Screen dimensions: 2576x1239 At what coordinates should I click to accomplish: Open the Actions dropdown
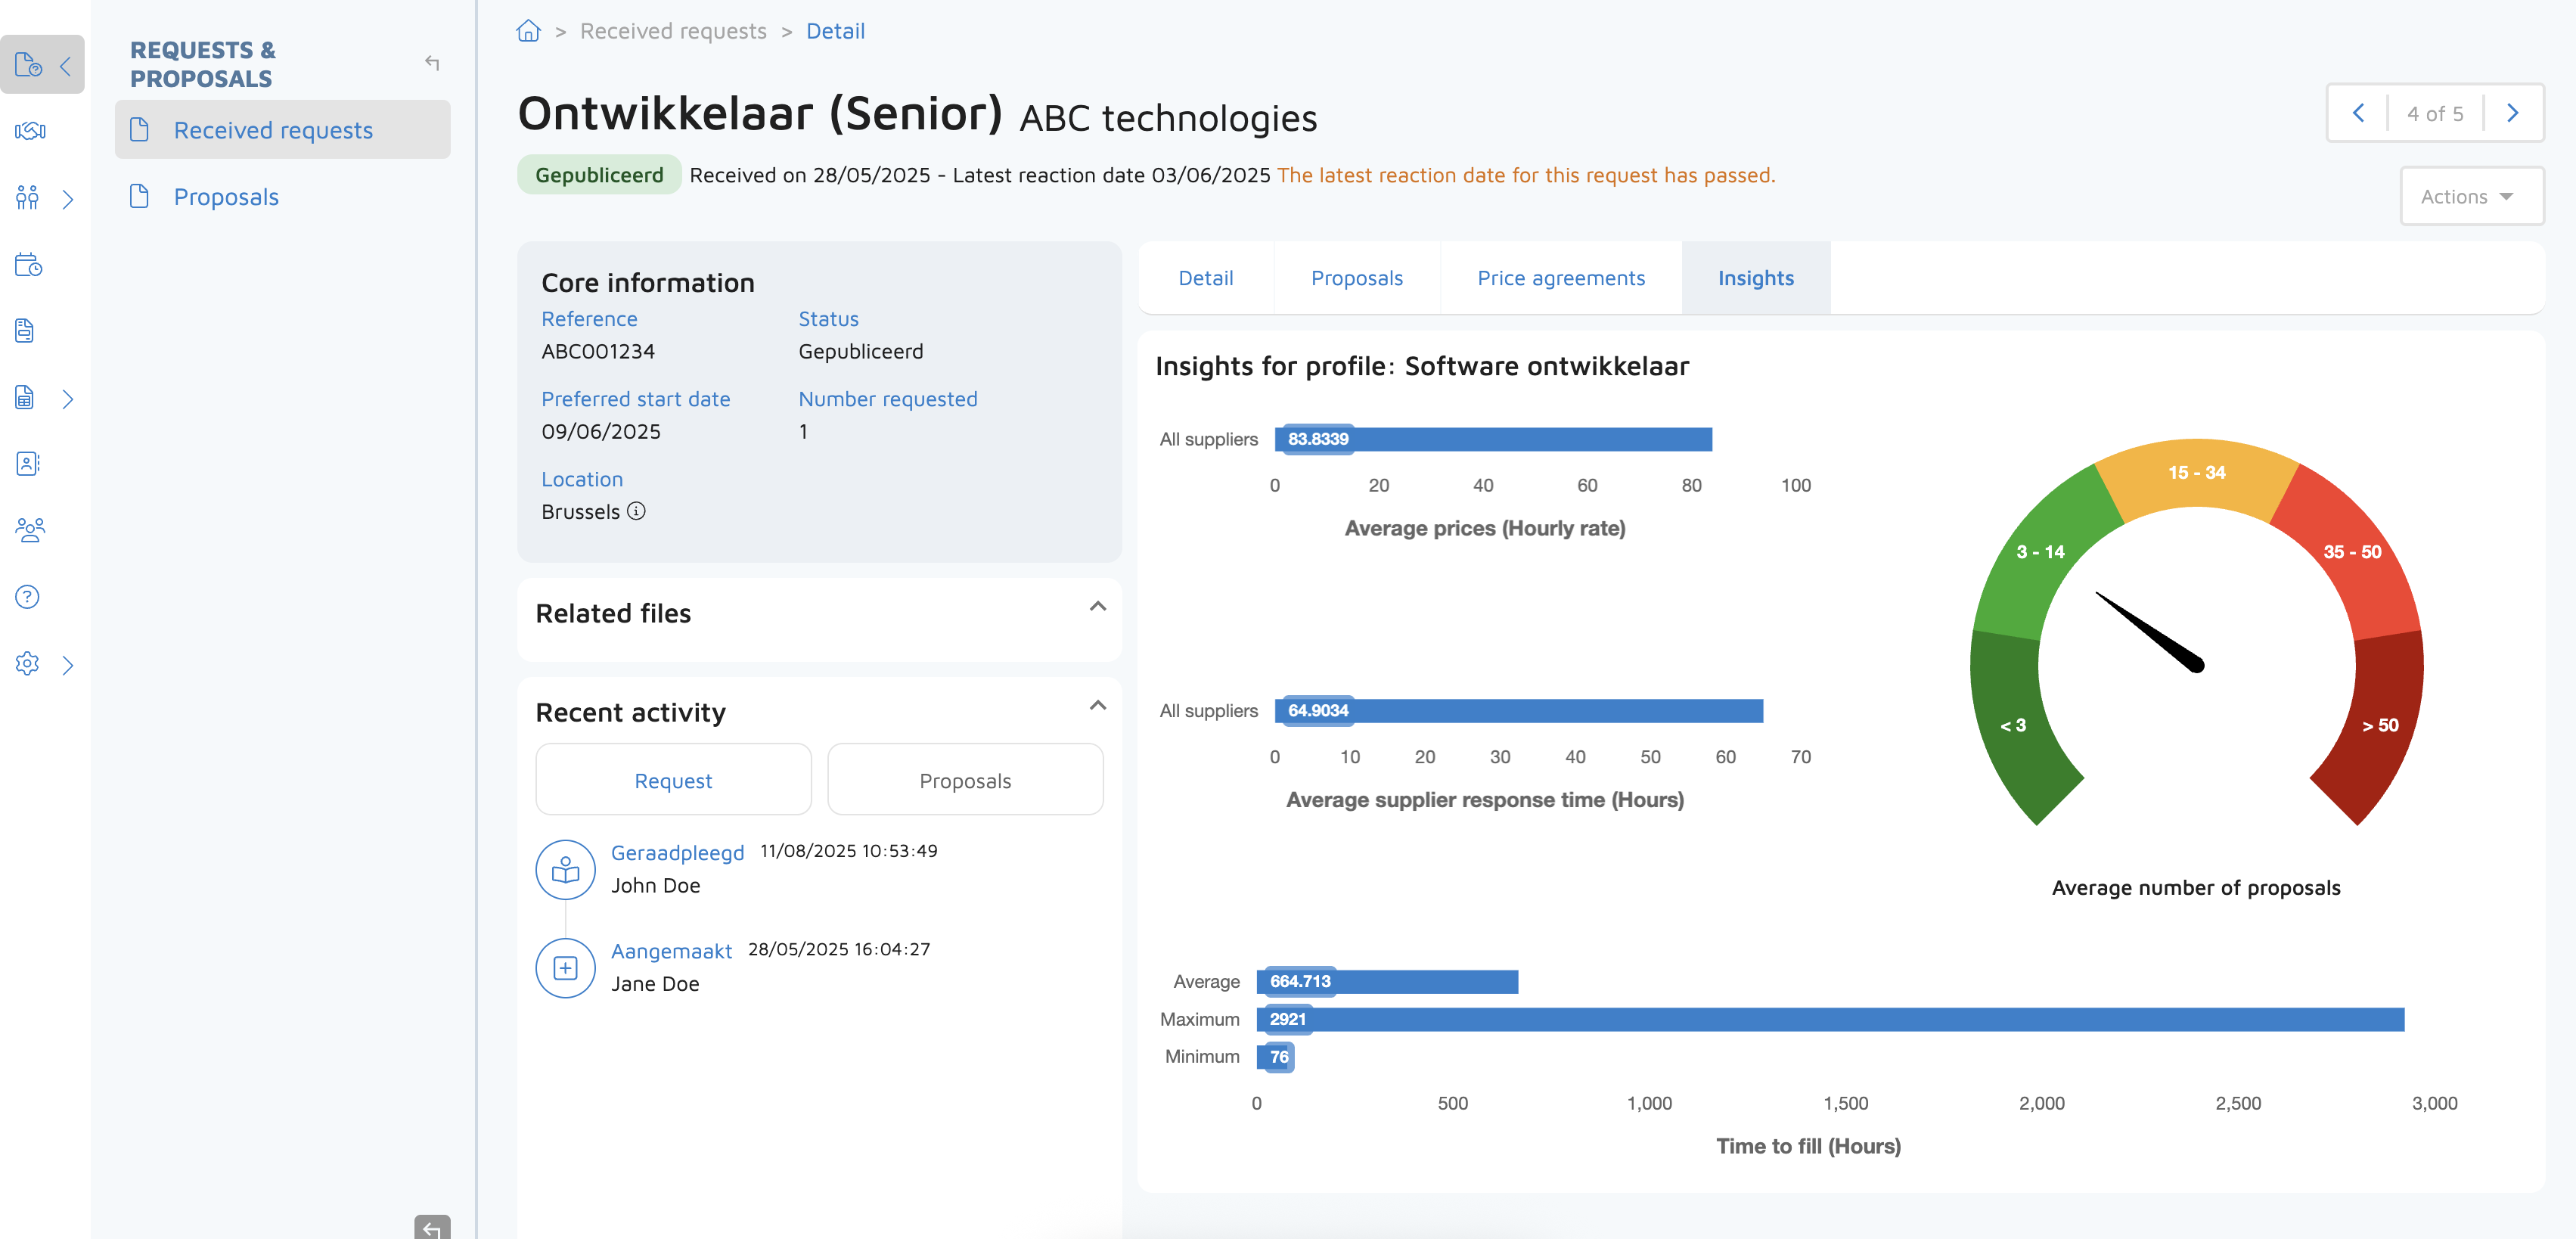coord(2470,197)
